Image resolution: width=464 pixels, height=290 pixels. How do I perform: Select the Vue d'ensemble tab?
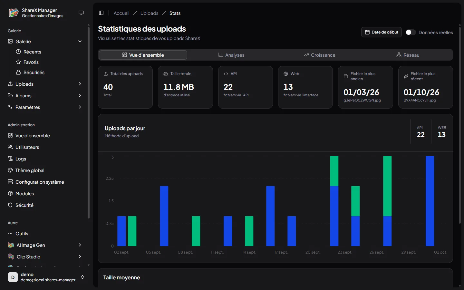(x=143, y=55)
